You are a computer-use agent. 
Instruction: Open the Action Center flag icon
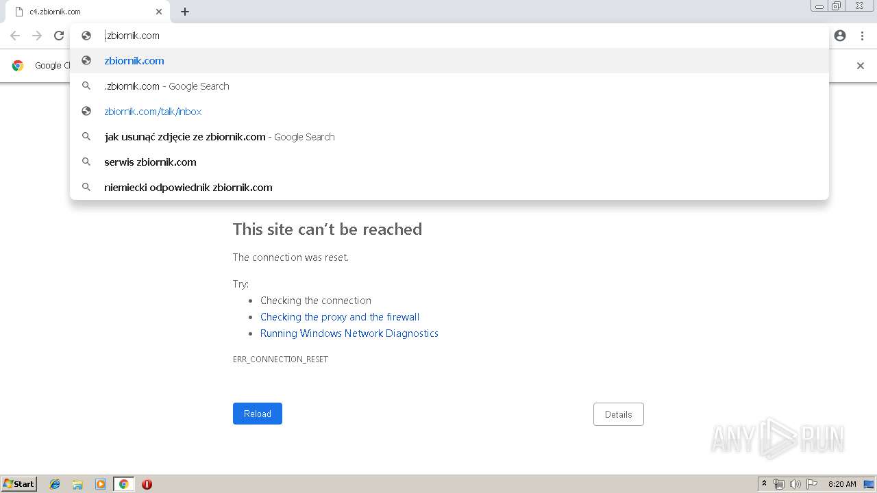click(x=812, y=484)
